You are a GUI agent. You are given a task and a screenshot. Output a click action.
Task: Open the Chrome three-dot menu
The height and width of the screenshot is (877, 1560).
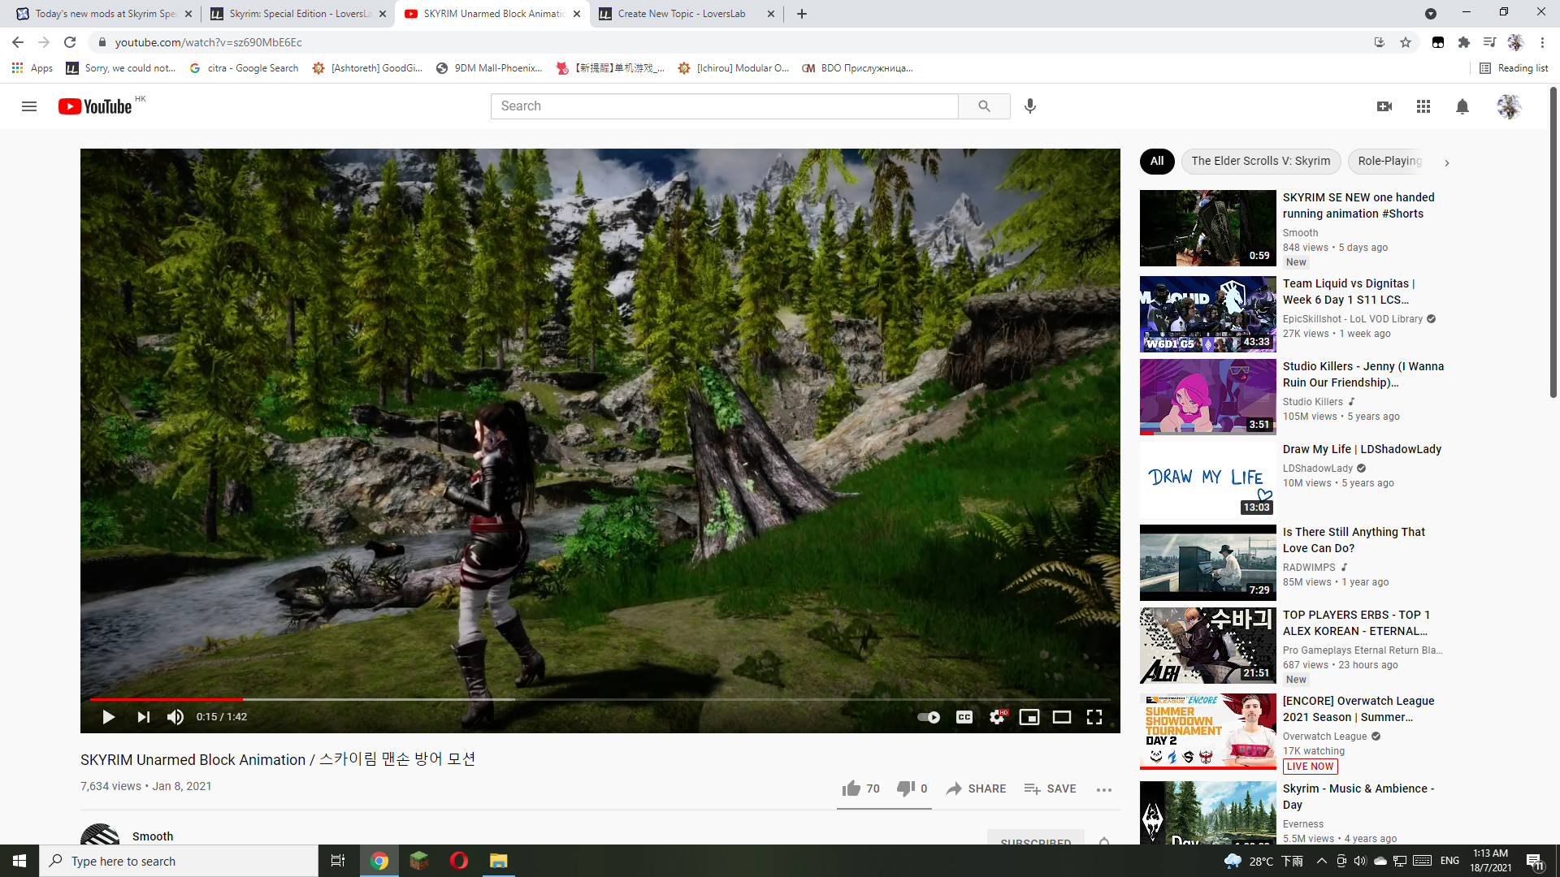coord(1542,42)
